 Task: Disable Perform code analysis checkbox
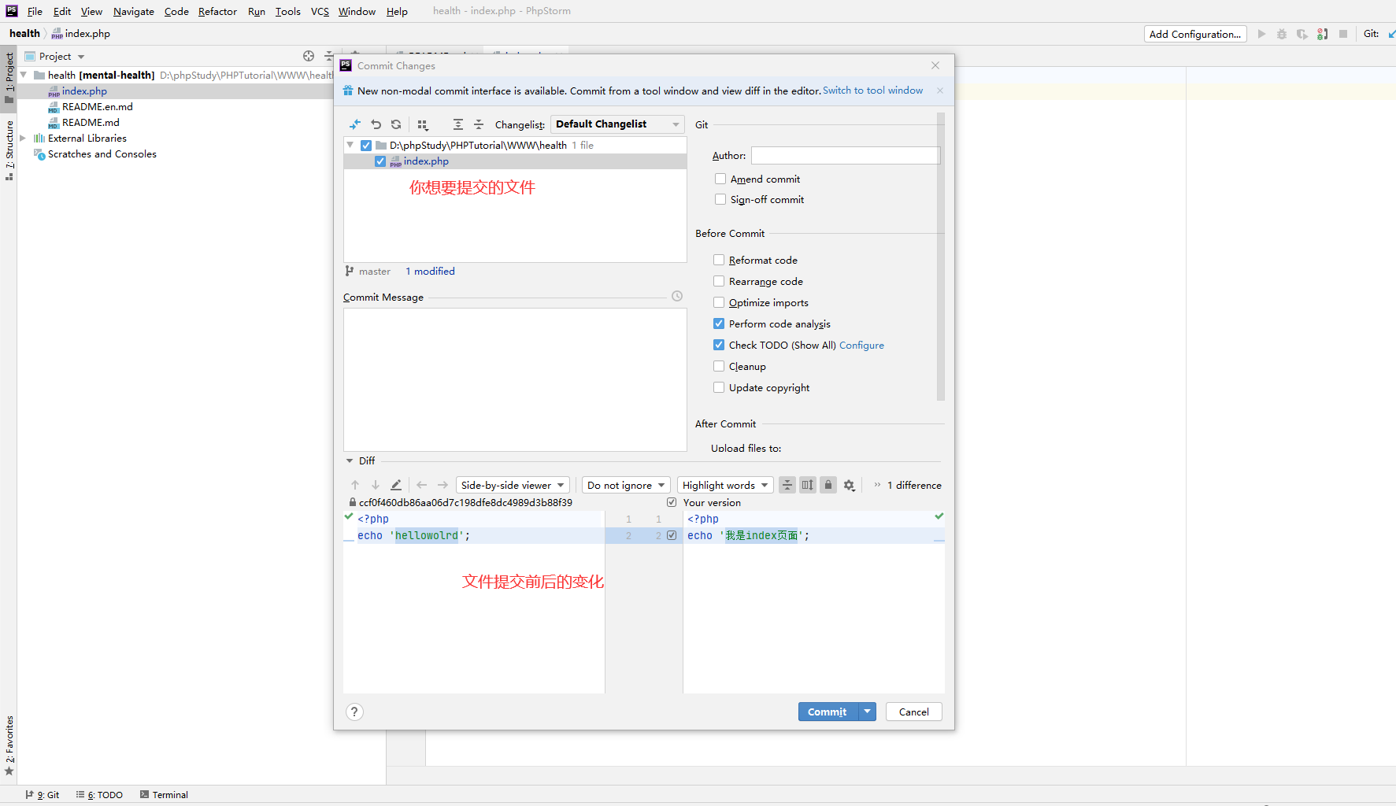719,324
